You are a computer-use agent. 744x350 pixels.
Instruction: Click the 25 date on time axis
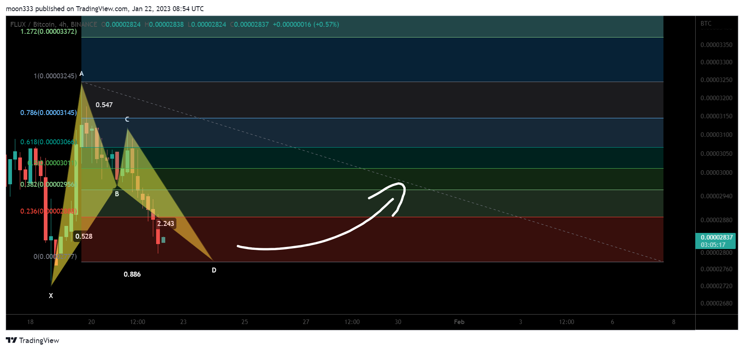[x=245, y=322]
